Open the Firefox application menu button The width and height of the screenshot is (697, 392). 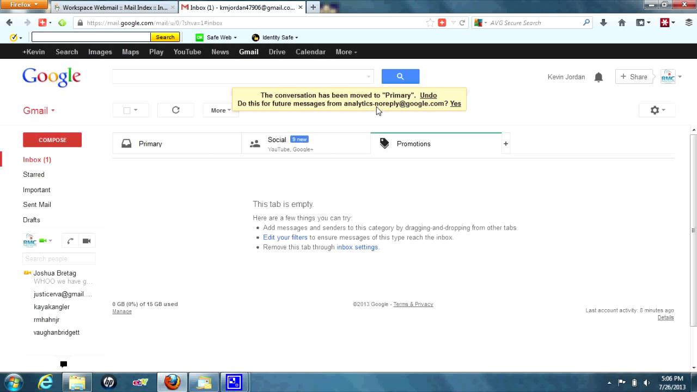click(25, 5)
